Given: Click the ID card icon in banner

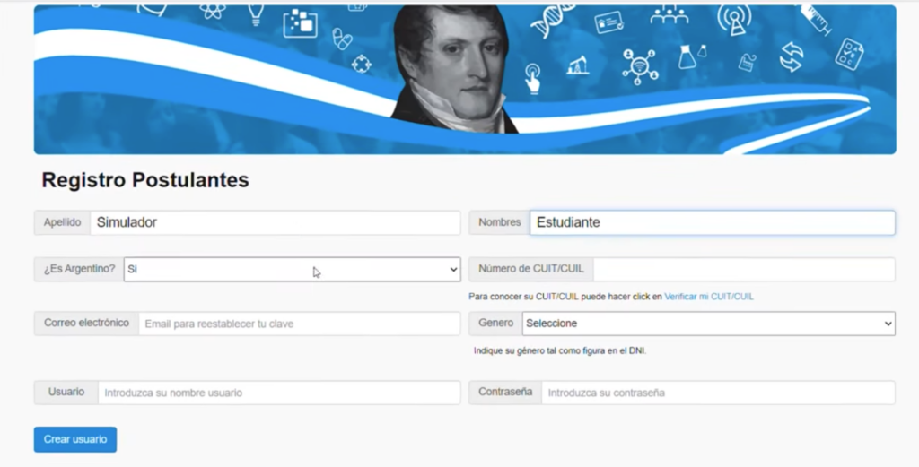Looking at the screenshot, I should point(608,22).
